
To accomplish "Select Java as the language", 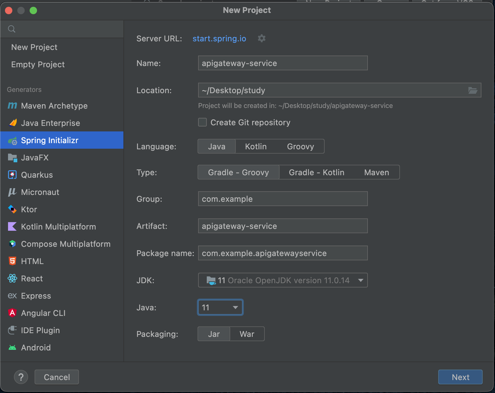I will point(217,146).
